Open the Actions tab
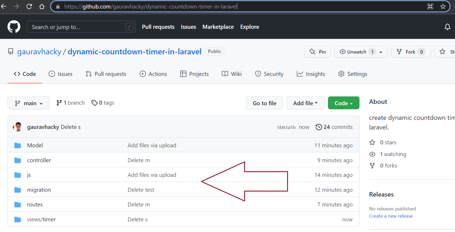The height and width of the screenshot is (232, 455). 153,74
